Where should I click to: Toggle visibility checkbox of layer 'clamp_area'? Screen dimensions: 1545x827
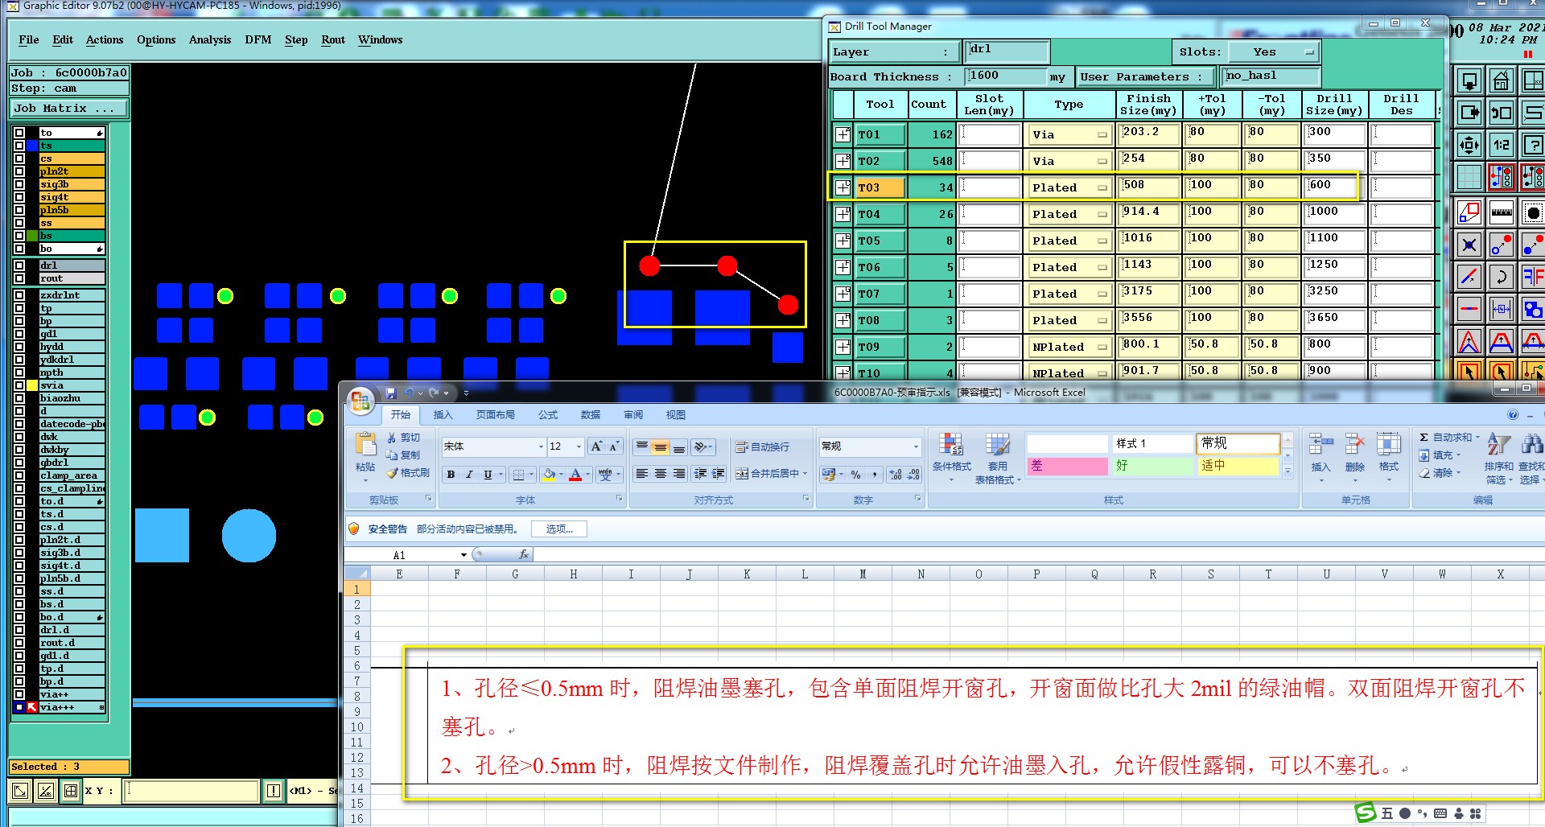click(19, 475)
